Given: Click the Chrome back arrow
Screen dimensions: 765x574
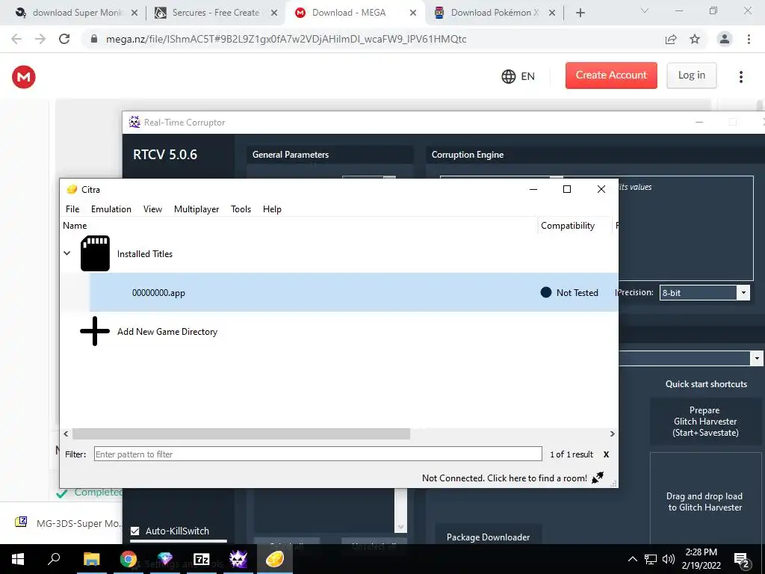Looking at the screenshot, I should click(16, 39).
